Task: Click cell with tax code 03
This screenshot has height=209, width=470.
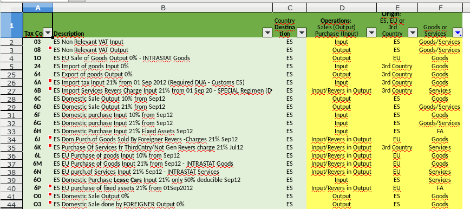Action: coord(38,42)
